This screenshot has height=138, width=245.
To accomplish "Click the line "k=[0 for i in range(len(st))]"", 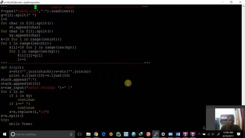I will pos(31,39).
